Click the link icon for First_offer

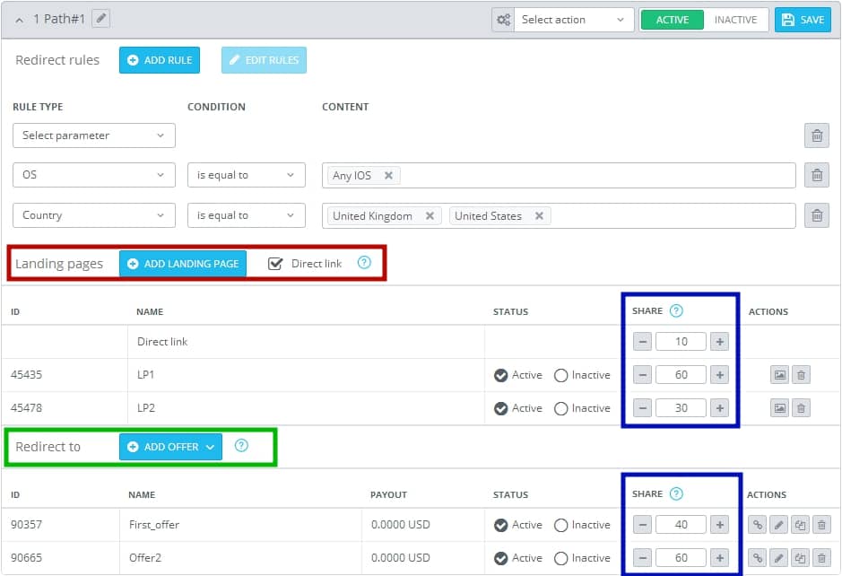tap(757, 525)
